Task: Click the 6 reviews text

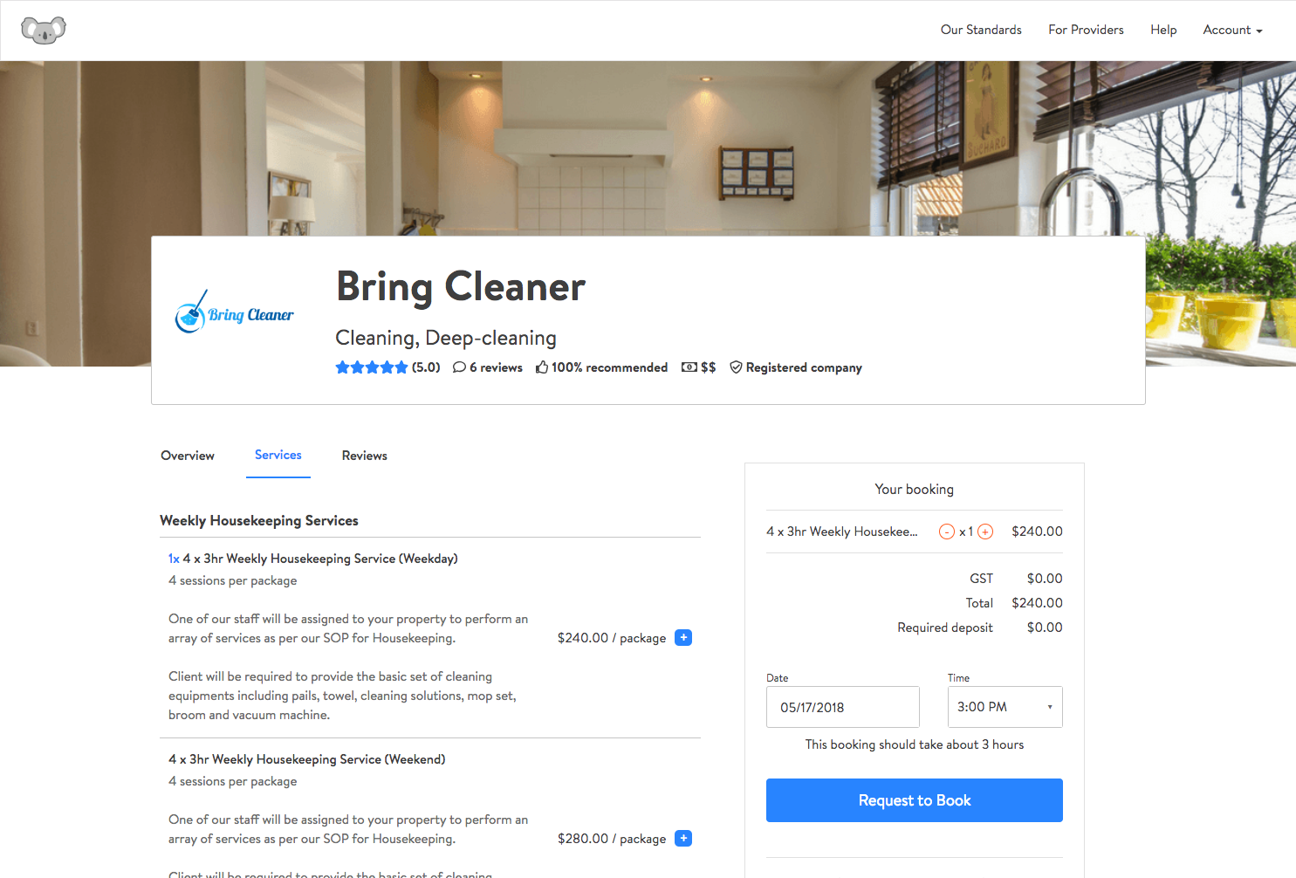Action: pos(497,367)
